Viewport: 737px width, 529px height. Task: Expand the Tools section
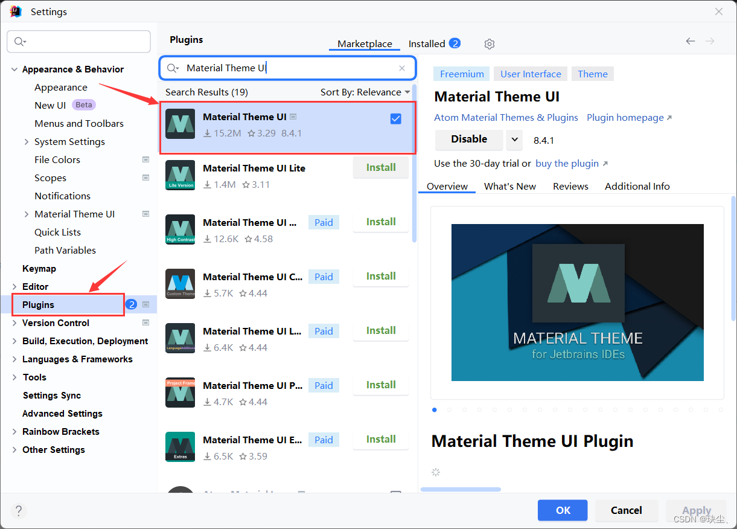coord(14,377)
